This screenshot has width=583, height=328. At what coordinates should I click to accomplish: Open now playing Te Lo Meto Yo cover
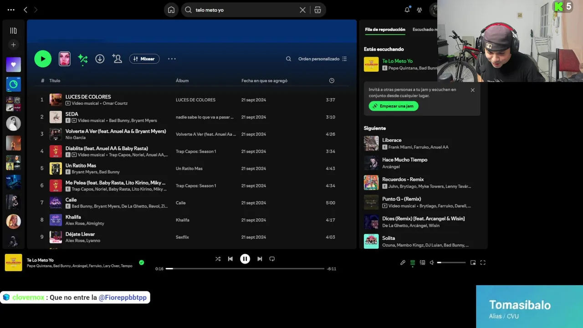(13, 263)
